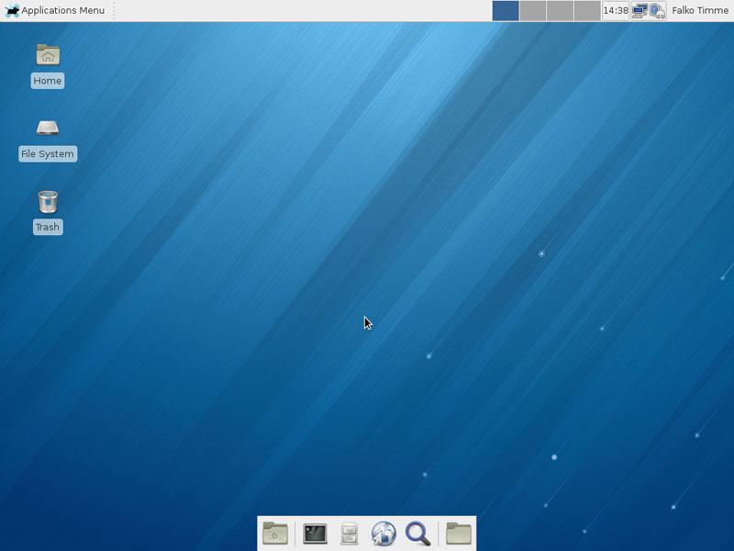
Task: Open the File Manager cabinet icon
Action: pyautogui.click(x=350, y=534)
